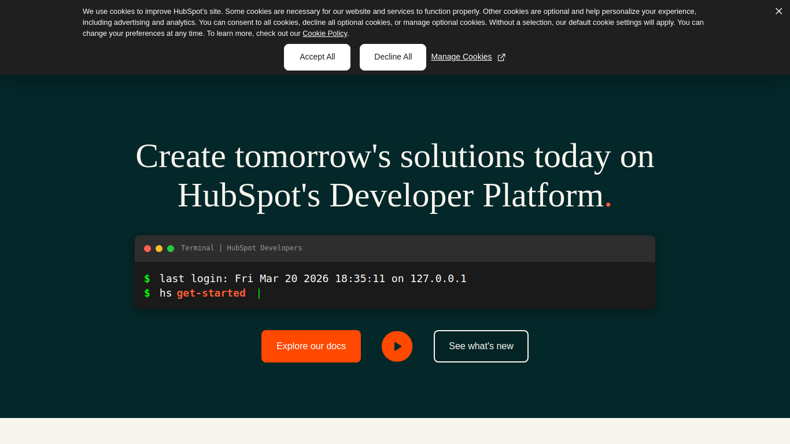Click the 'Create tomorrow's solutions today' headline
This screenshot has width=790, height=444.
(395, 175)
